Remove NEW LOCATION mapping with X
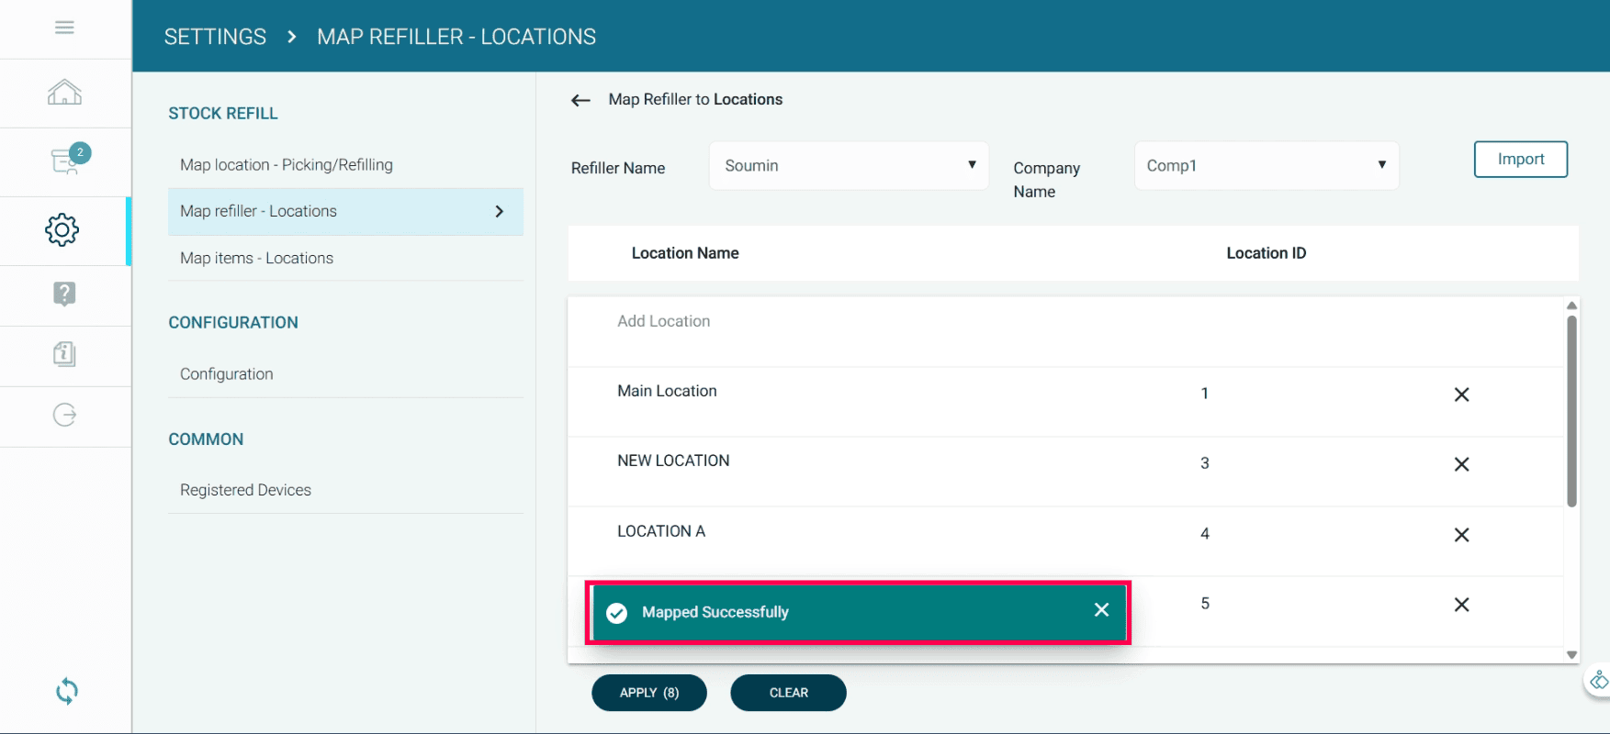Viewport: 1610px width, 734px height. coord(1461,464)
